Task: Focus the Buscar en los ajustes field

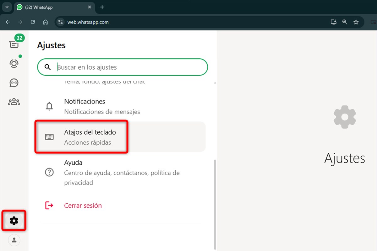Action: 123,67
